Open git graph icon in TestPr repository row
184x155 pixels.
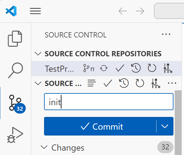(x=168, y=68)
